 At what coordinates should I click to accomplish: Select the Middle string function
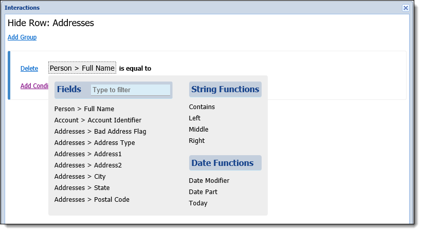tap(198, 129)
